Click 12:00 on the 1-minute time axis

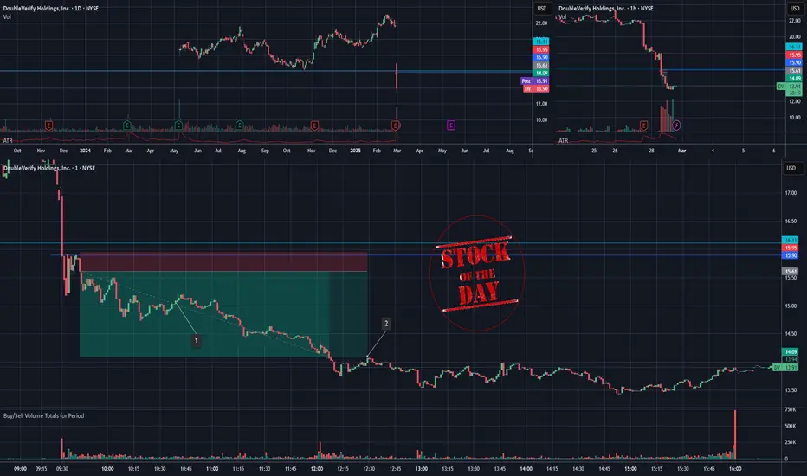tap(317, 469)
